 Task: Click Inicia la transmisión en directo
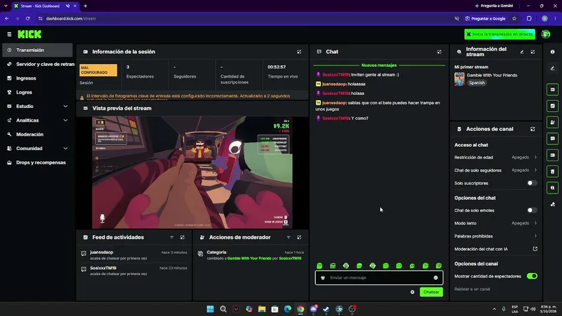point(499,34)
